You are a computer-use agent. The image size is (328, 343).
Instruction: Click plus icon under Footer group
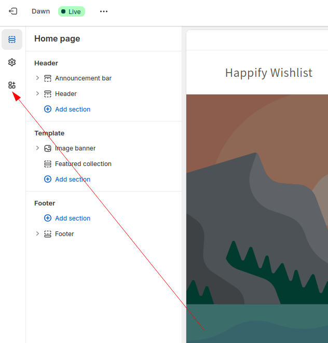point(48,218)
